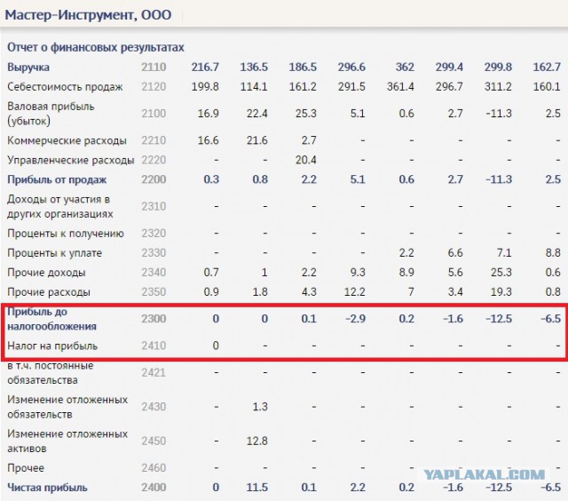Select other income value 9.3

click(x=358, y=272)
